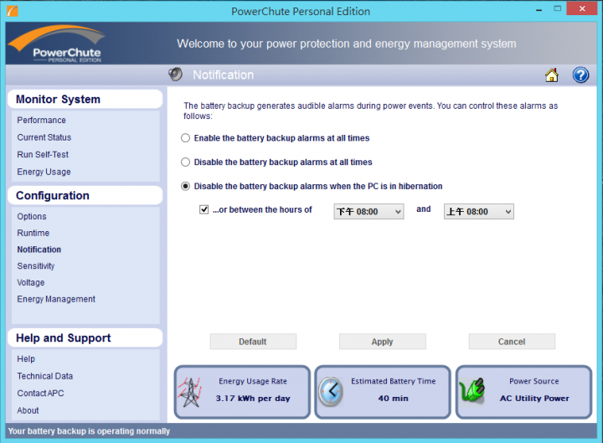Viewport: 603px width, 443px height.
Task: Click the '40 min' battery time value
Action: pyautogui.click(x=393, y=399)
